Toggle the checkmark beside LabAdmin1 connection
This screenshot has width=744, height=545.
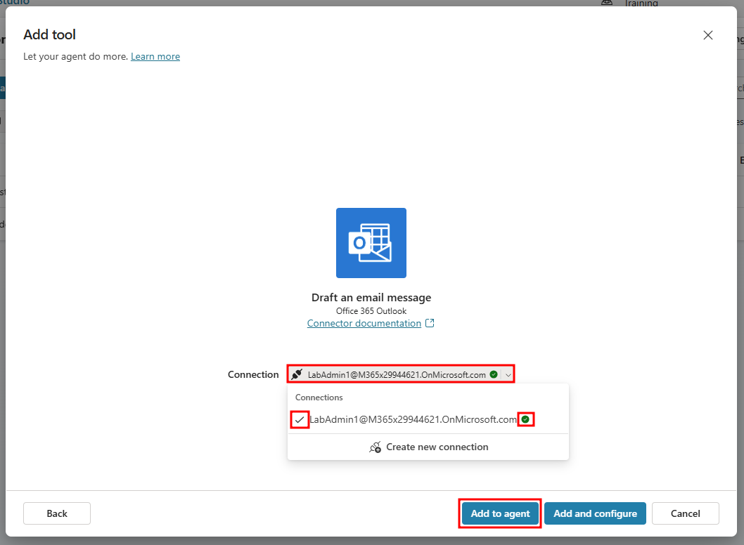point(300,420)
